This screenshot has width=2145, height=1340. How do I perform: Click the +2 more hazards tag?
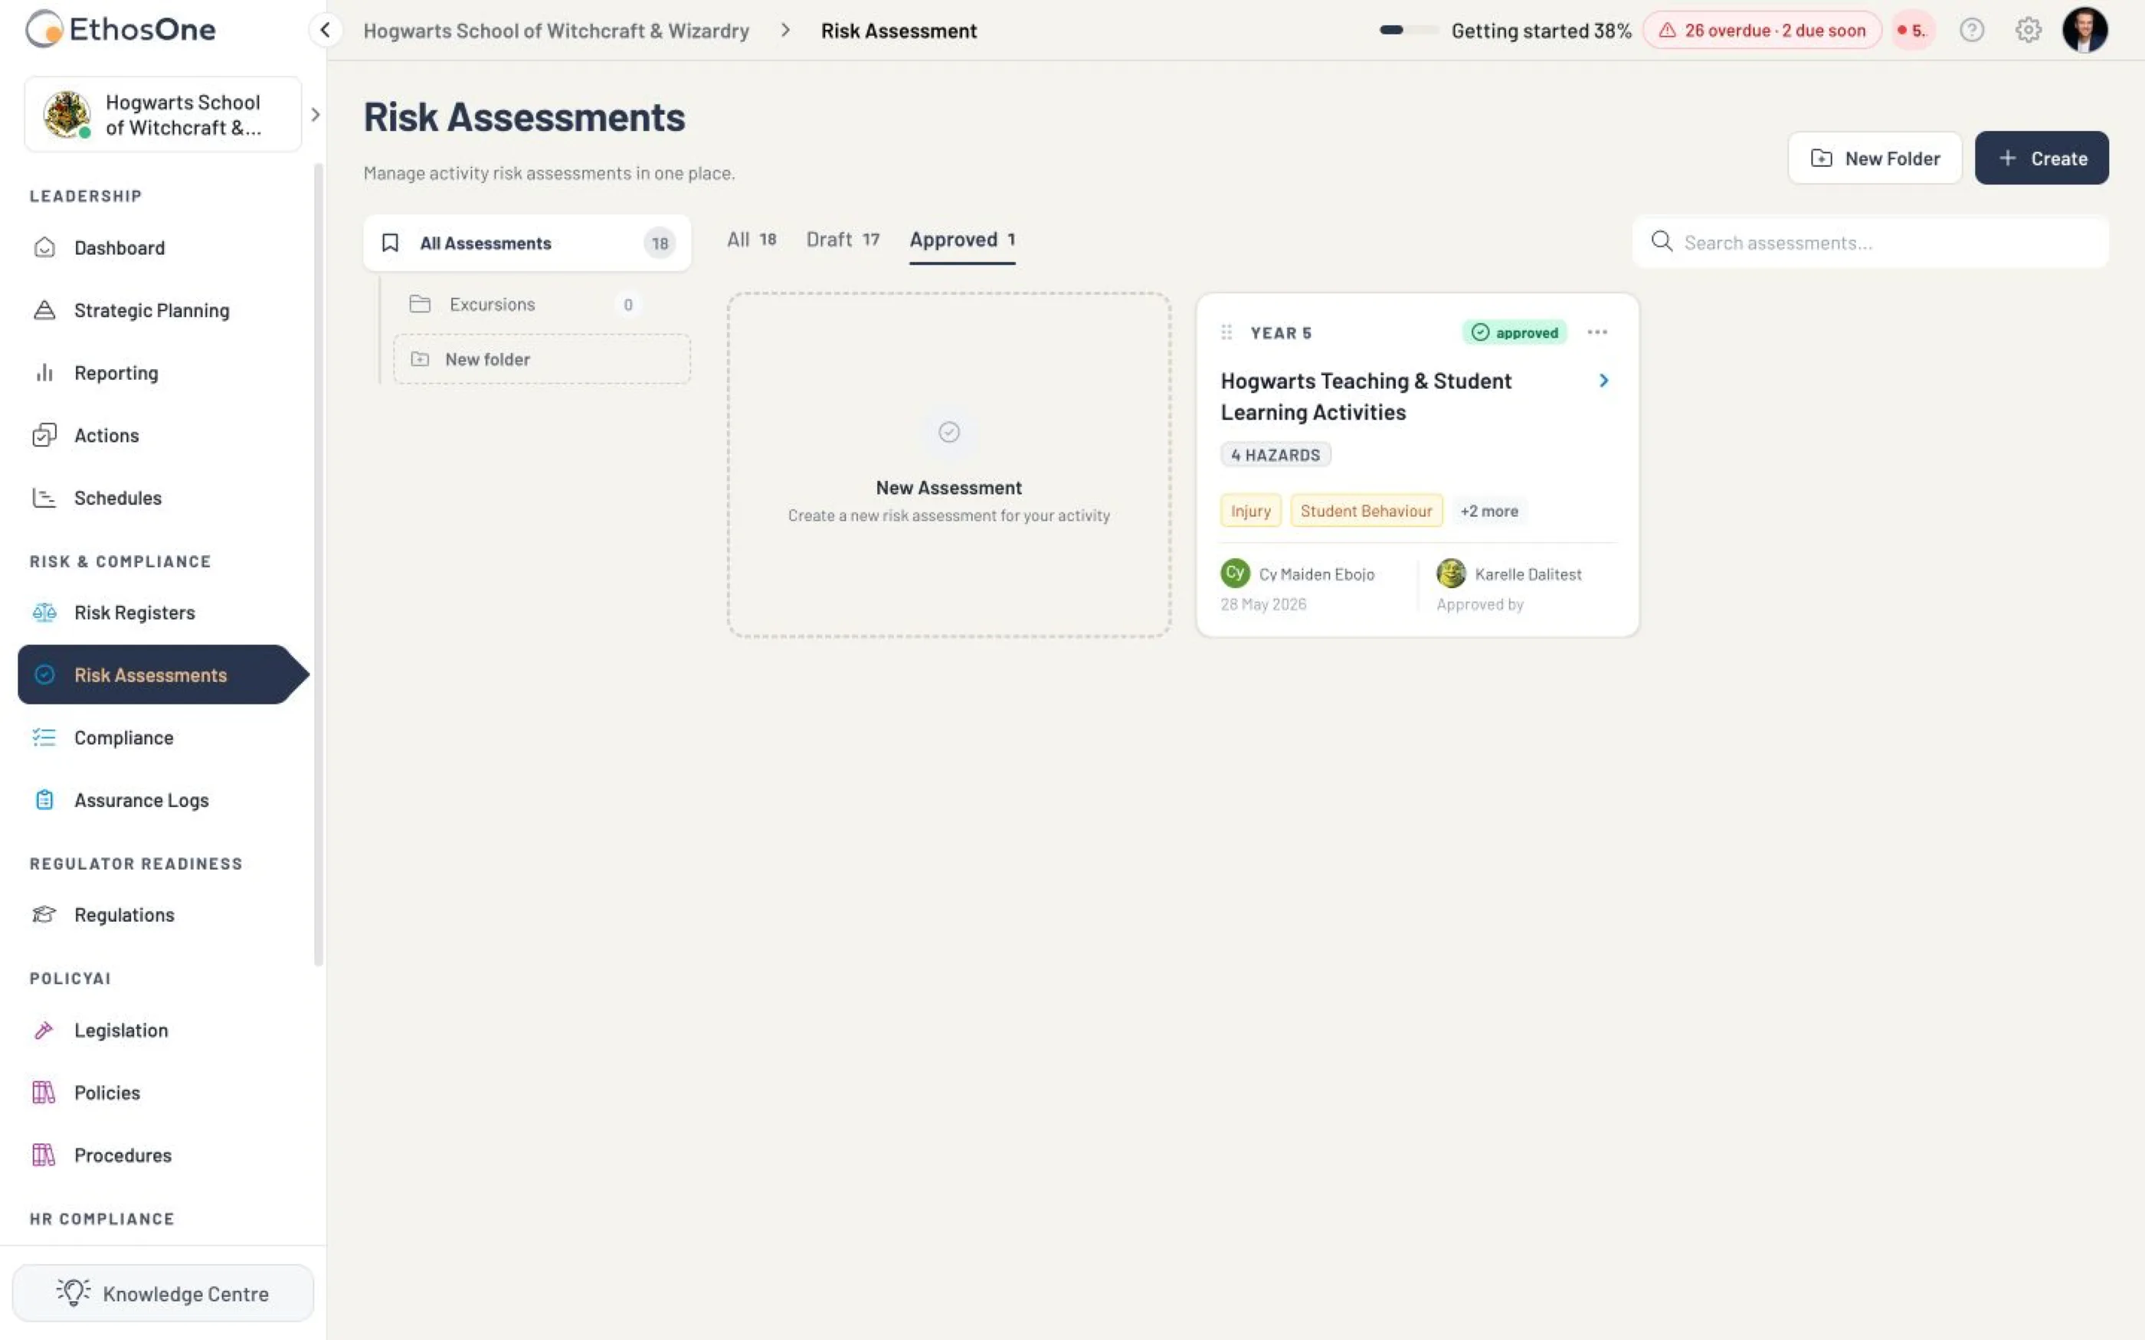point(1489,511)
